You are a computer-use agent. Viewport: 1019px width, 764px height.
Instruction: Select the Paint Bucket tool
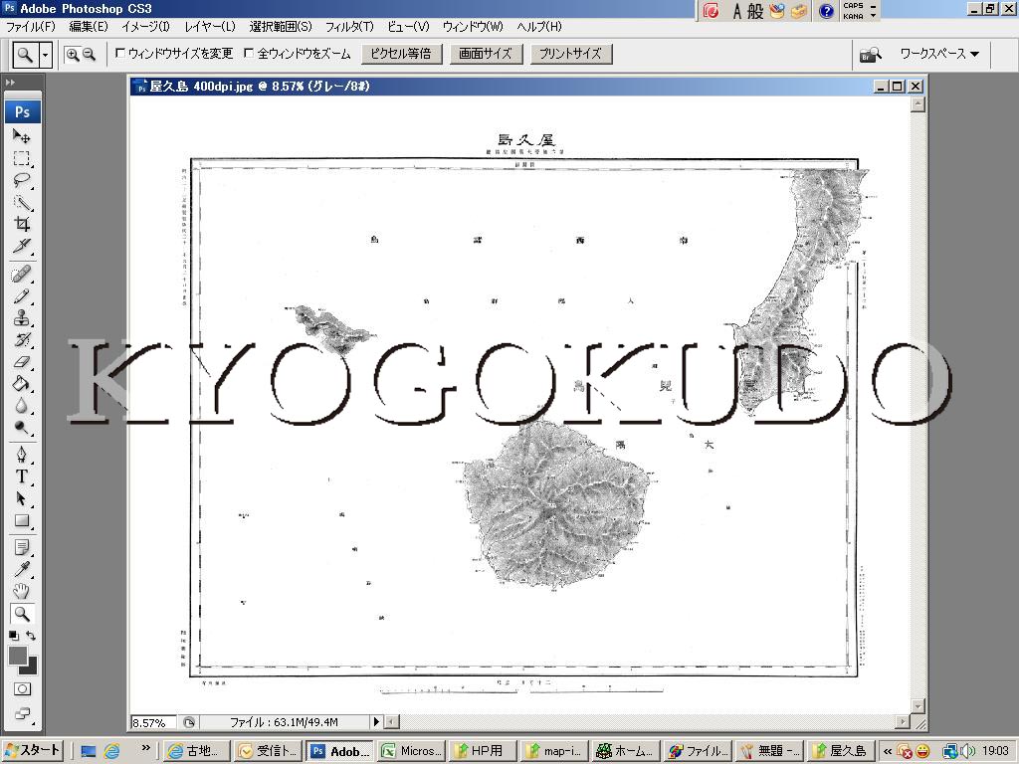(22, 384)
